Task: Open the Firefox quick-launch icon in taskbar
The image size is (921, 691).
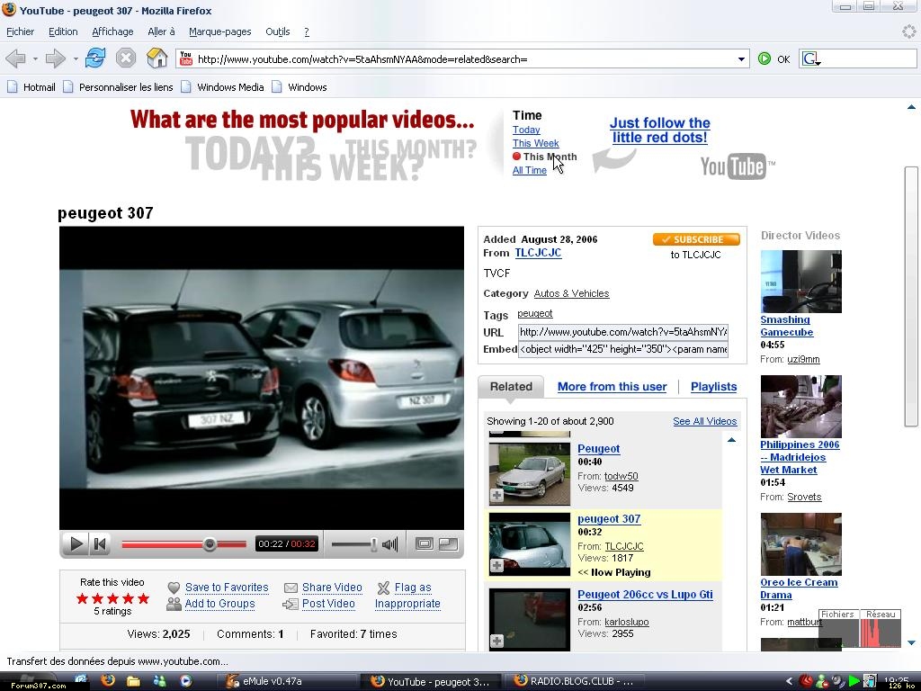Action: click(108, 681)
